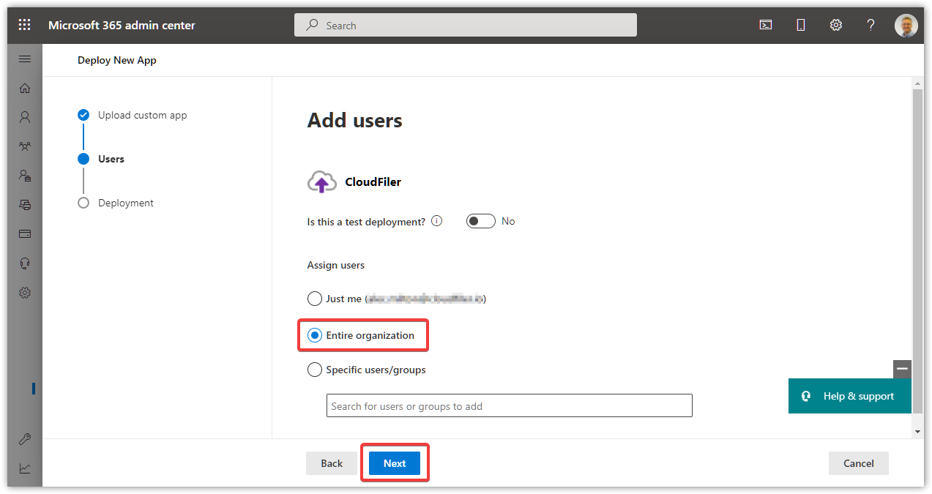Click the scrollbar up arrow
The height and width of the screenshot is (494, 932).
(918, 84)
